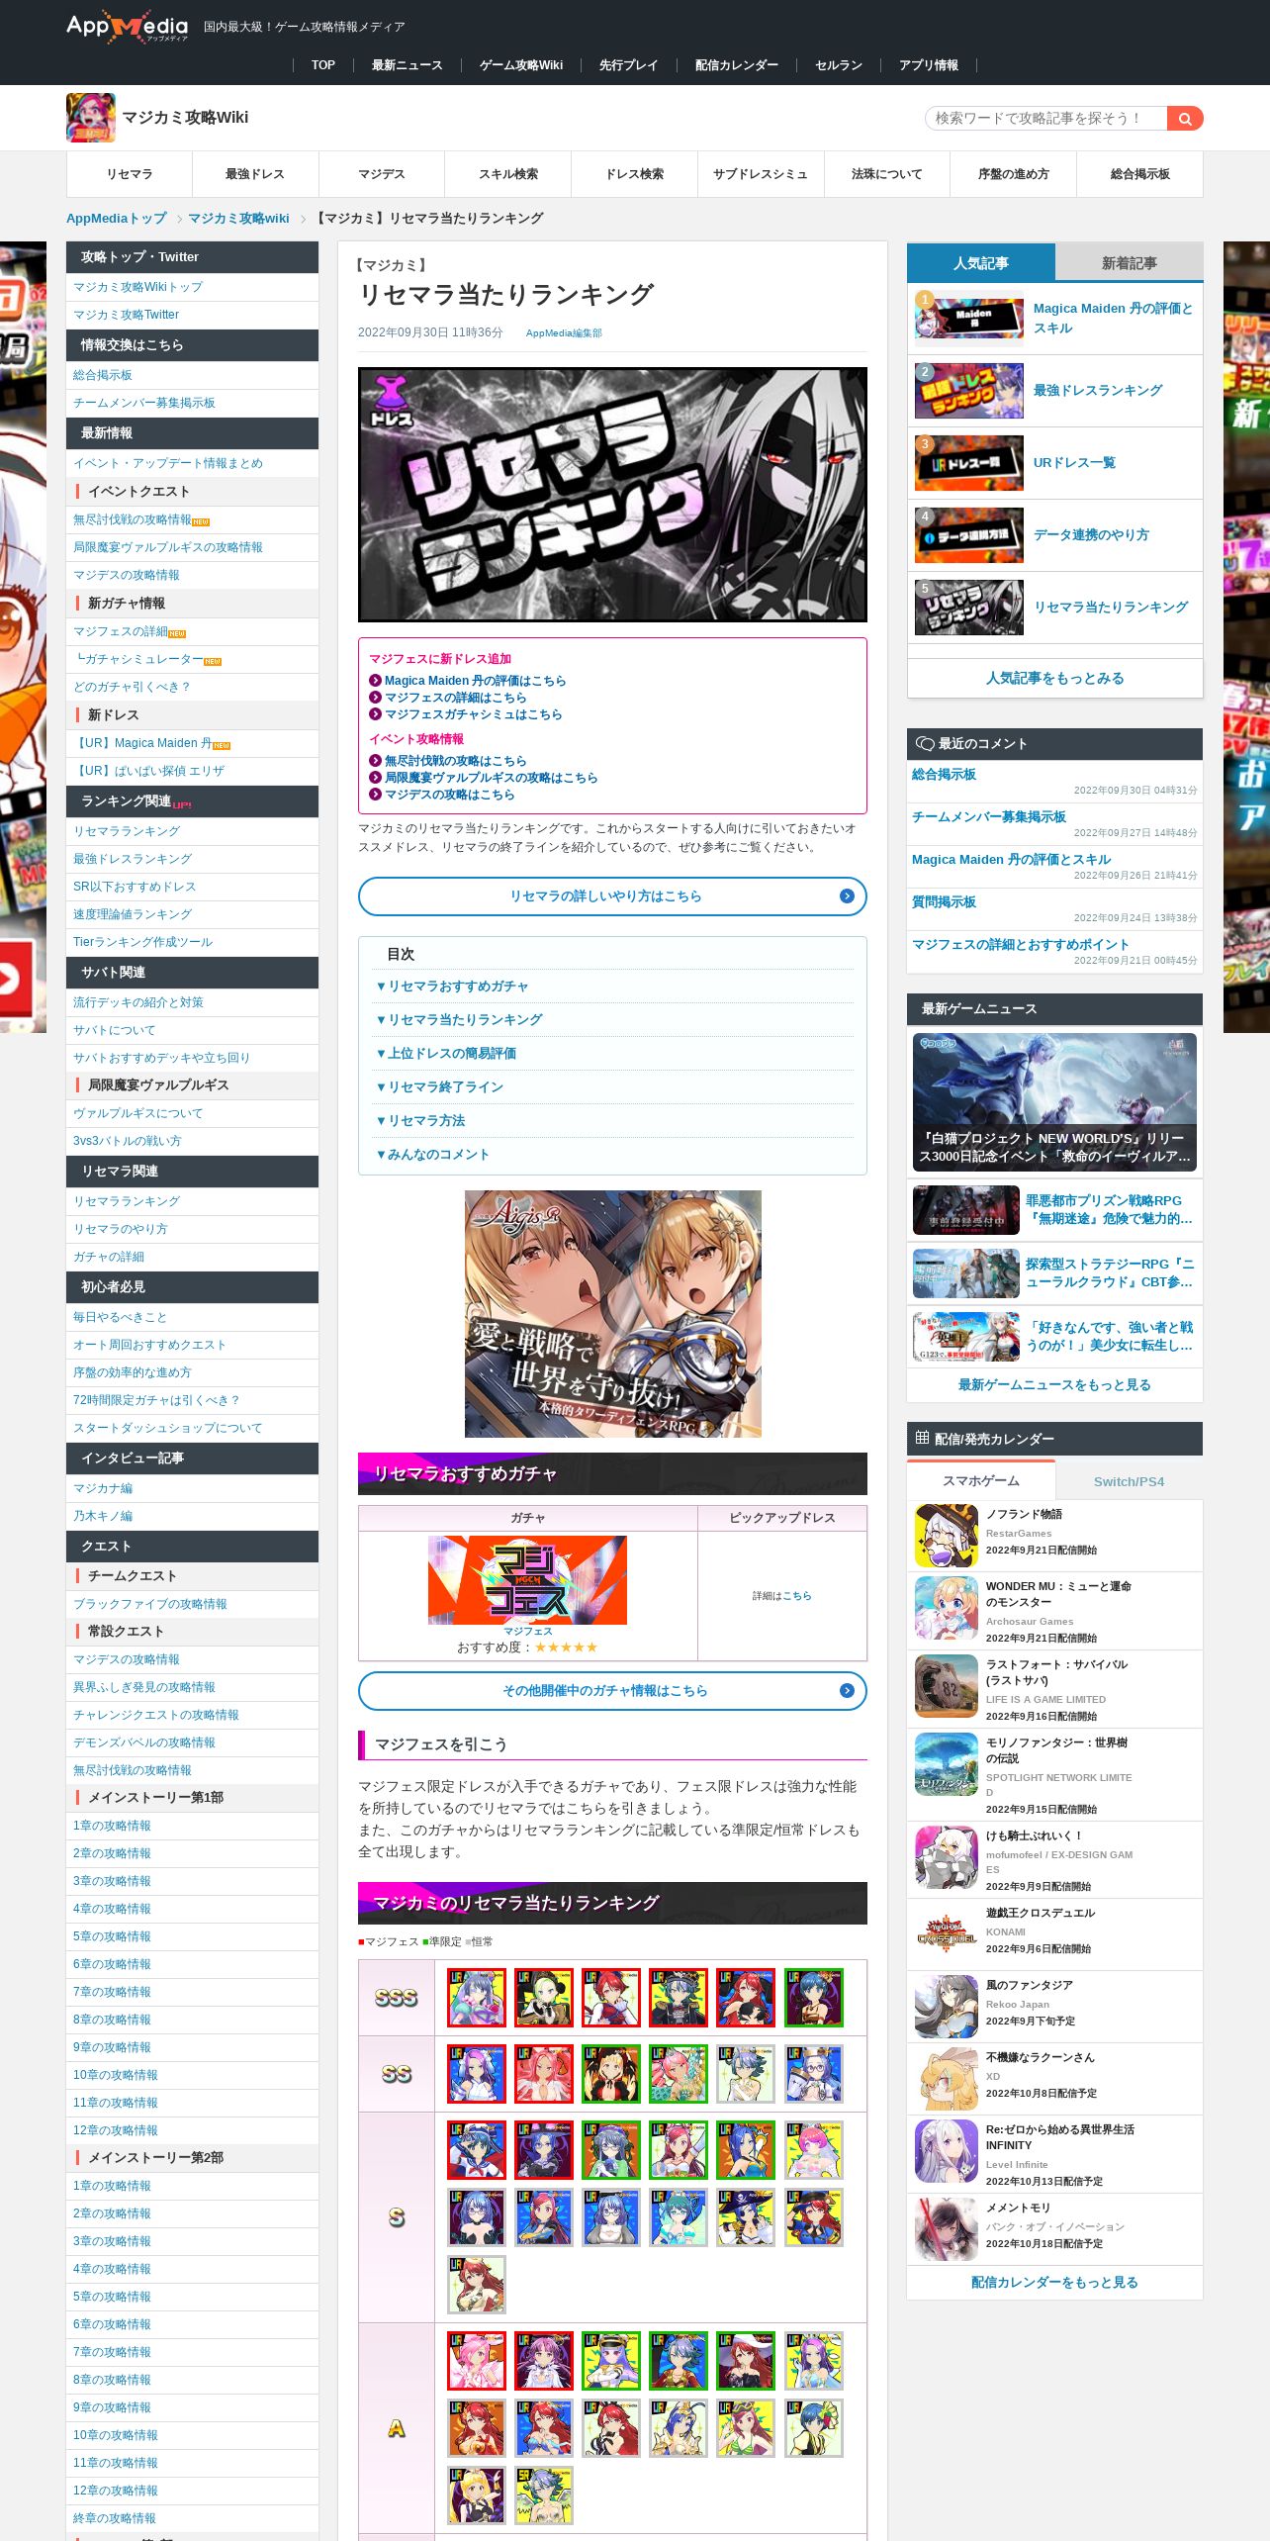Open 風のファンタジア app icon

click(x=947, y=2007)
